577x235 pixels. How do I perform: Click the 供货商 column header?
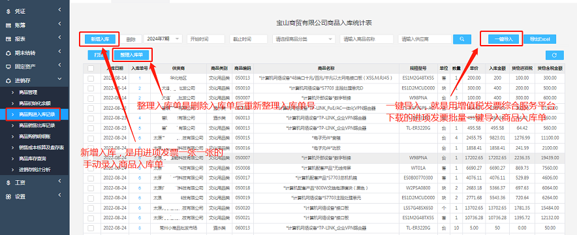(x=178, y=69)
